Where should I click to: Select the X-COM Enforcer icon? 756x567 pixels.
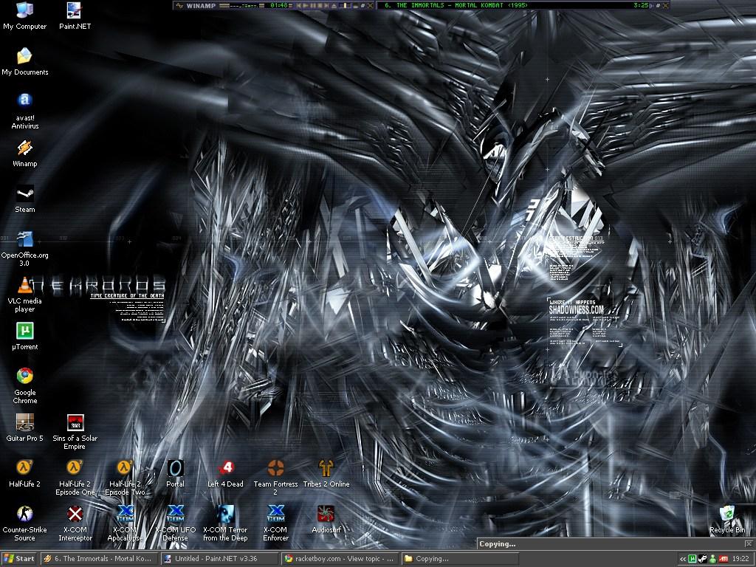click(275, 523)
